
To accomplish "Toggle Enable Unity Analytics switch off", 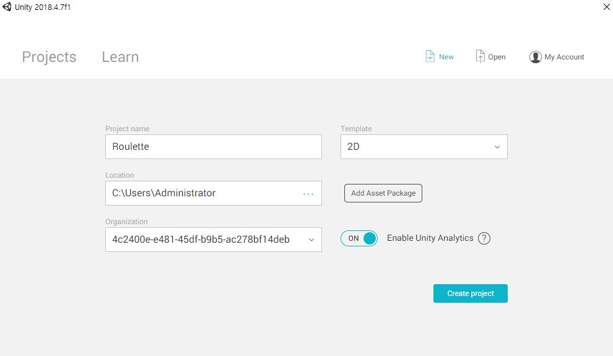I will 359,238.
